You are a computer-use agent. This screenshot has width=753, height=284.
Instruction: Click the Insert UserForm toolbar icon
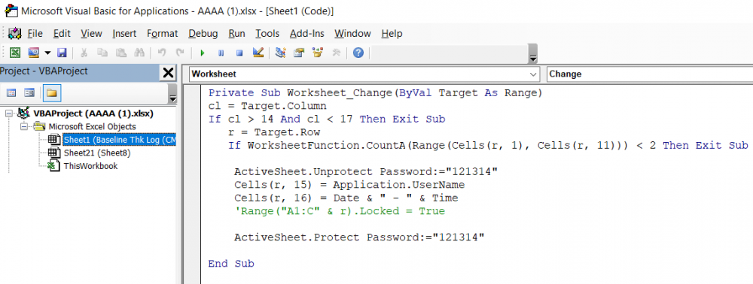(x=33, y=53)
